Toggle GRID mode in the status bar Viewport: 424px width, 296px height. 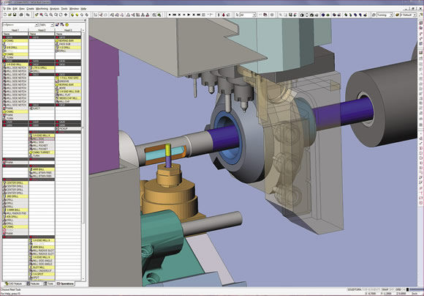click(398, 289)
